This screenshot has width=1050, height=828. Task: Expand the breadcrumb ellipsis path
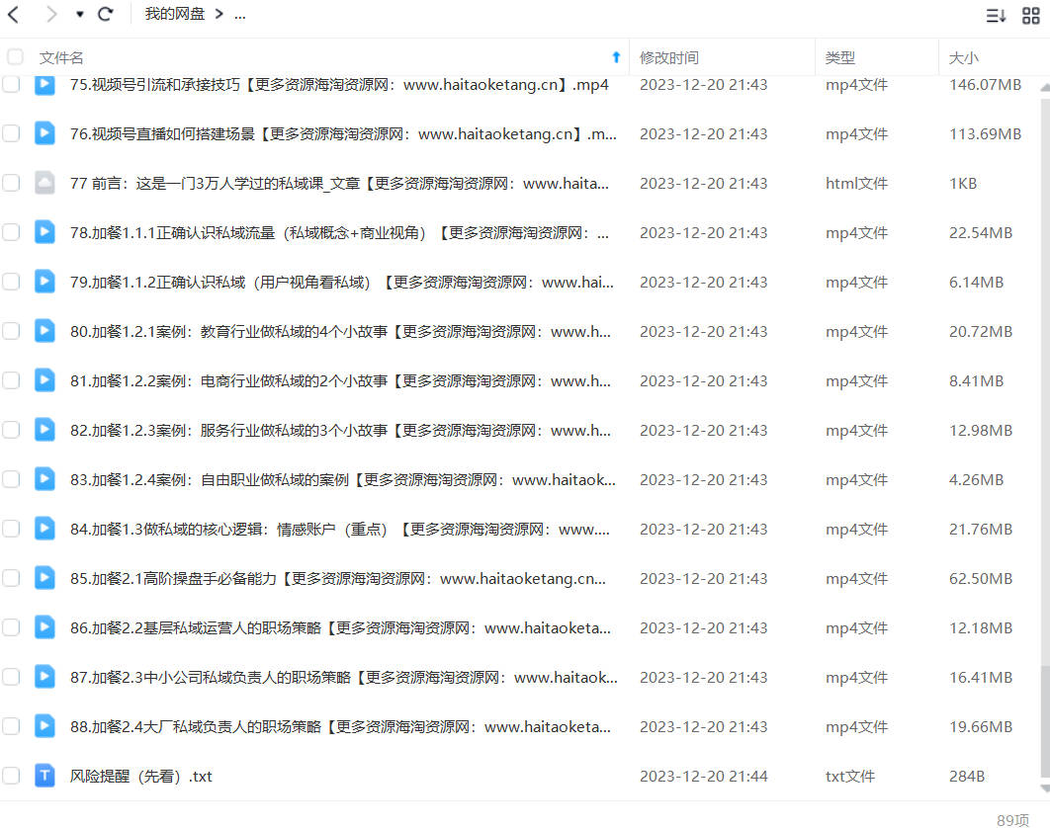click(x=239, y=15)
